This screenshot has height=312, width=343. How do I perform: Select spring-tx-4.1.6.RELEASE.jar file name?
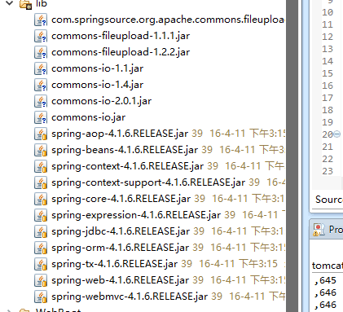tap(114, 264)
